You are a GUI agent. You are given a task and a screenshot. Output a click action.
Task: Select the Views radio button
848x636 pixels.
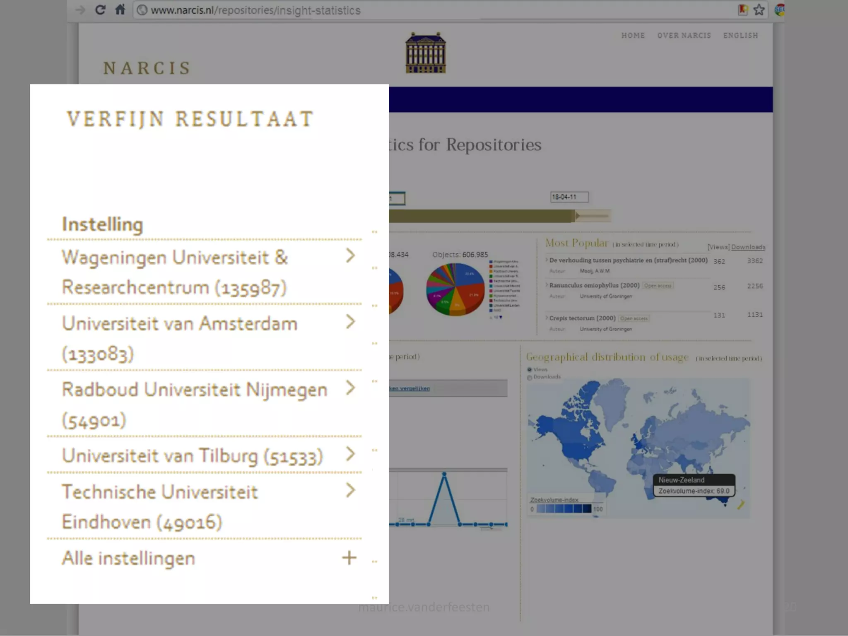tap(529, 370)
